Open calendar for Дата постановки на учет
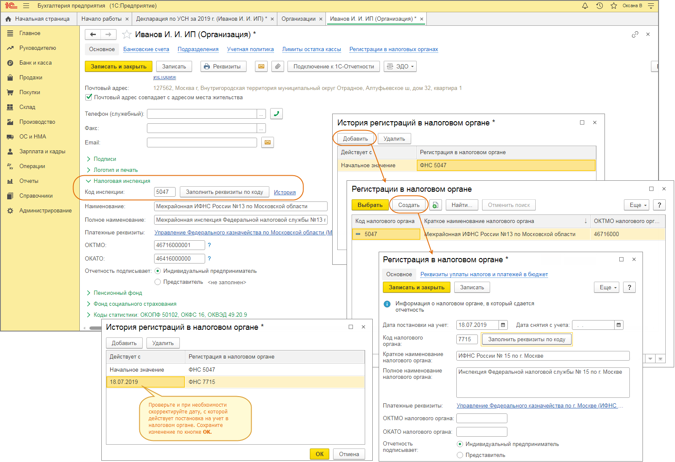Viewport: 675px width, 462px height. [503, 325]
